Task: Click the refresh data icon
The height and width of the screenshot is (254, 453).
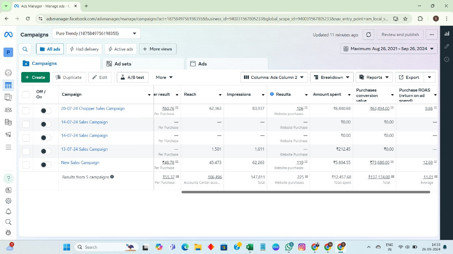Action: [x=368, y=35]
